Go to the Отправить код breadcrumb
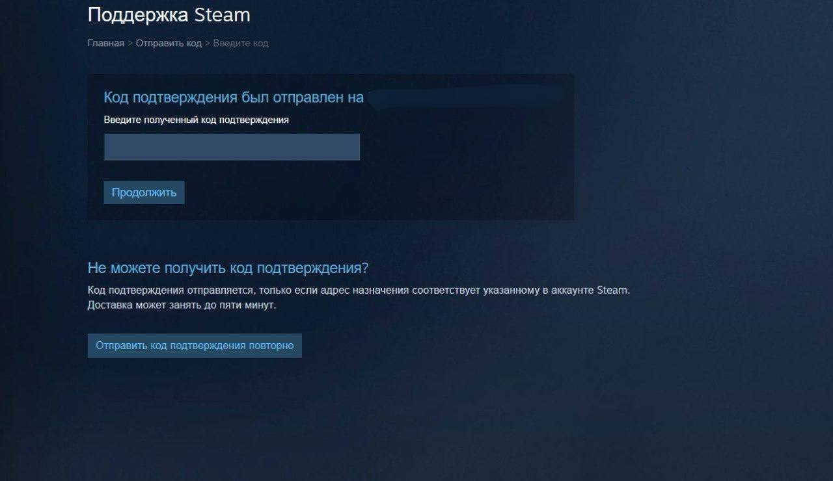The width and height of the screenshot is (833, 481). coord(169,43)
